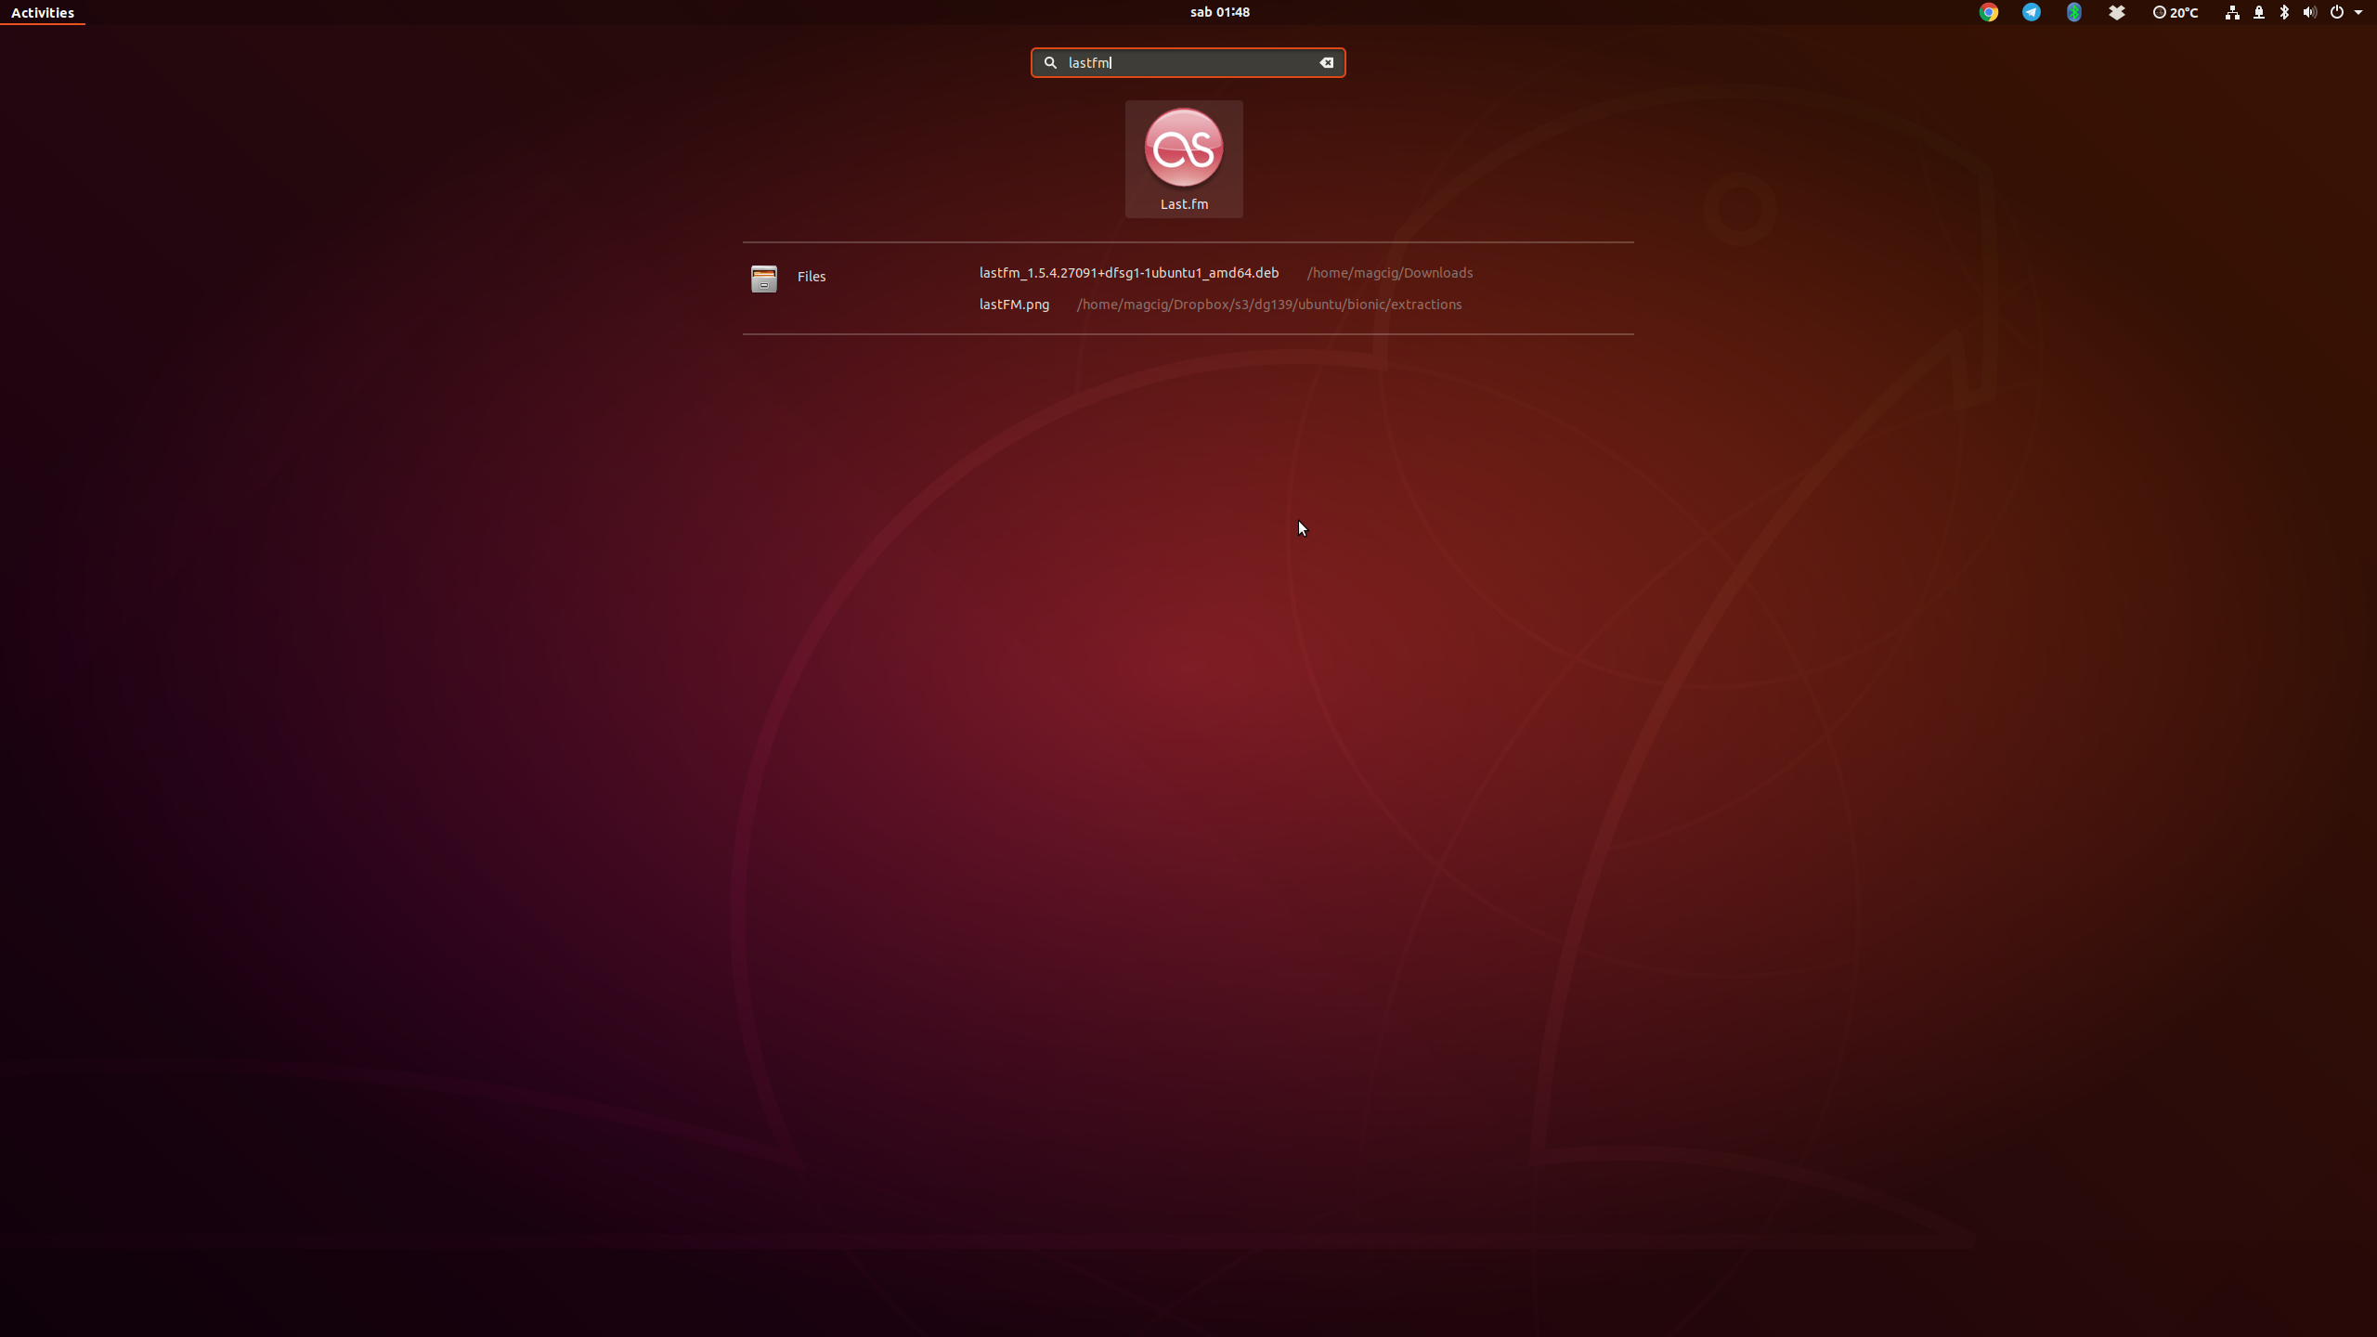Click the /home/magcig/Downloads path text
The height and width of the screenshot is (1337, 2377).
[x=1390, y=273]
